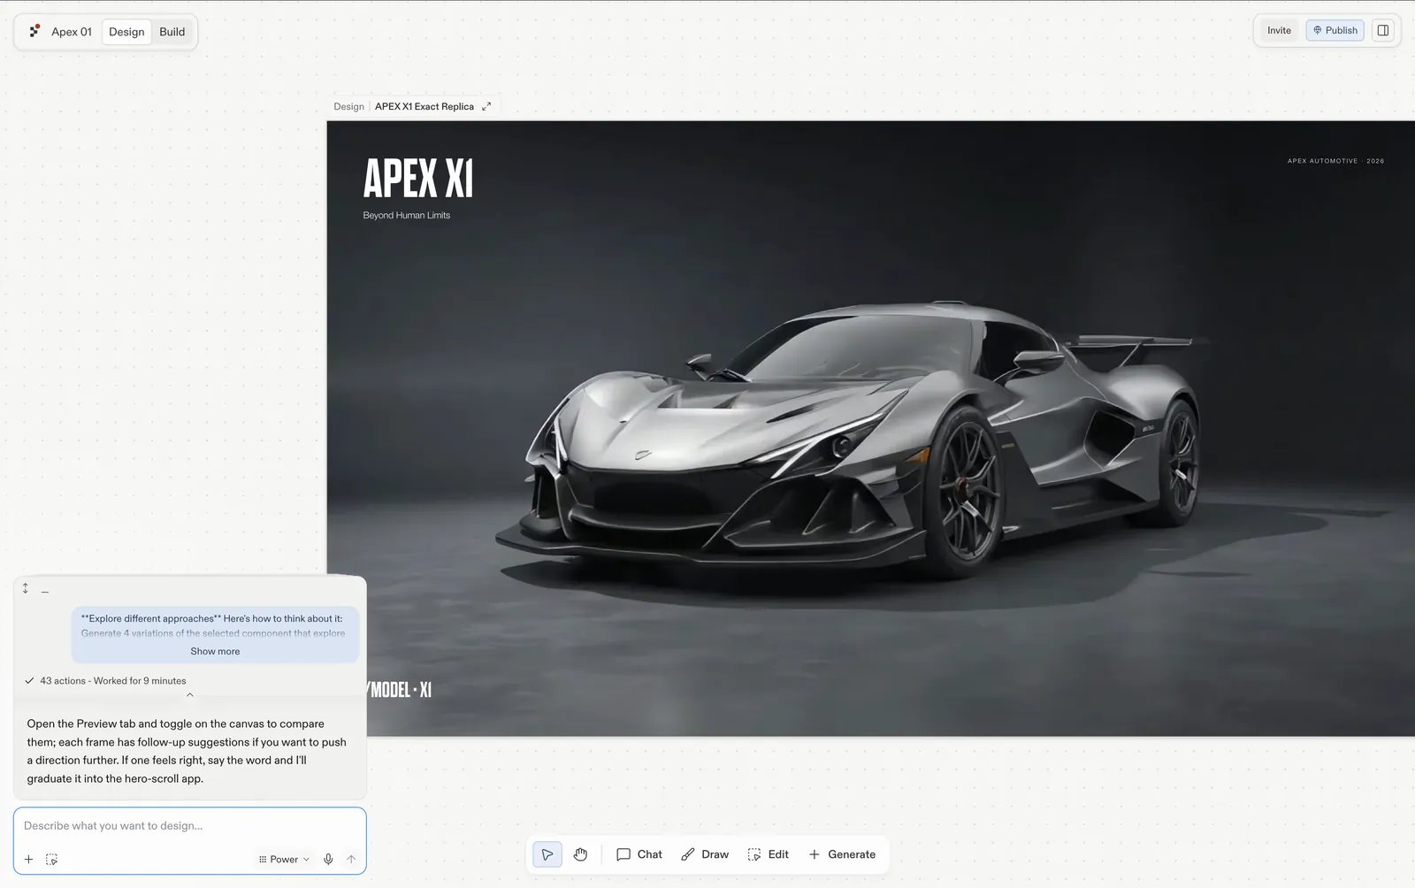Click APEX AUTOMOTIVE · 2026 caption
This screenshot has height=888, width=1415.
[x=1336, y=161]
